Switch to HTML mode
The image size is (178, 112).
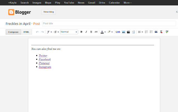pyautogui.click(x=26, y=32)
